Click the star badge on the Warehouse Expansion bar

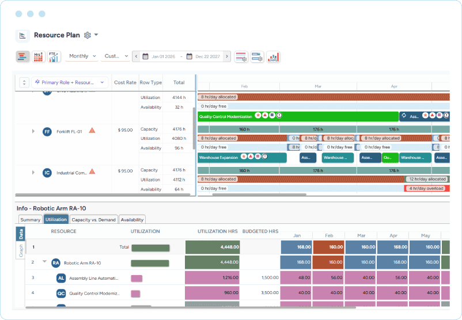coord(244,157)
